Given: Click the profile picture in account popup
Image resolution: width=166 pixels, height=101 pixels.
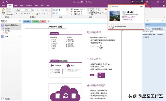Looking at the screenshot, I should 115,15.
